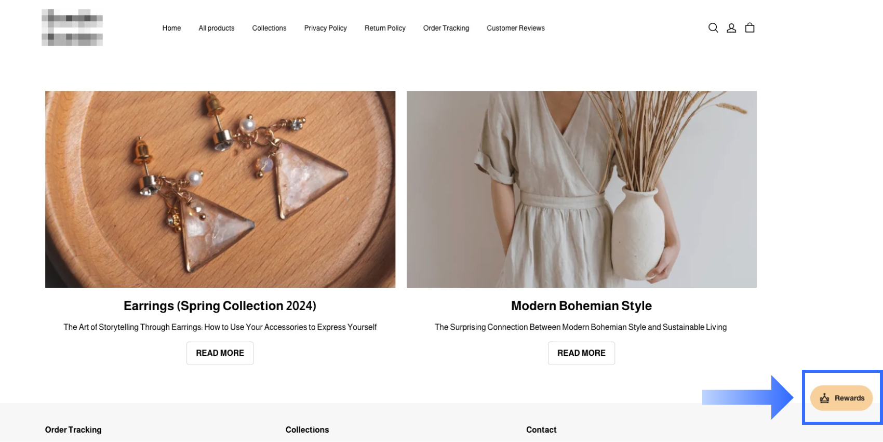Click the account profile icon
The width and height of the screenshot is (883, 442).
pos(731,28)
